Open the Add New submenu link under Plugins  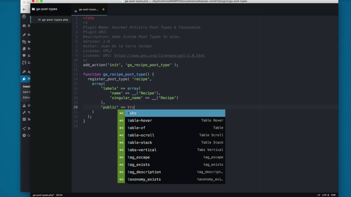26,92
